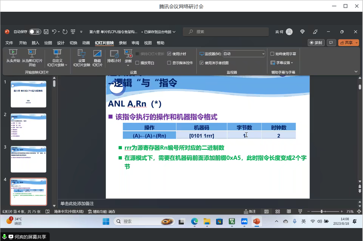Expand the saved-location dropdown beside file name

click(174, 32)
